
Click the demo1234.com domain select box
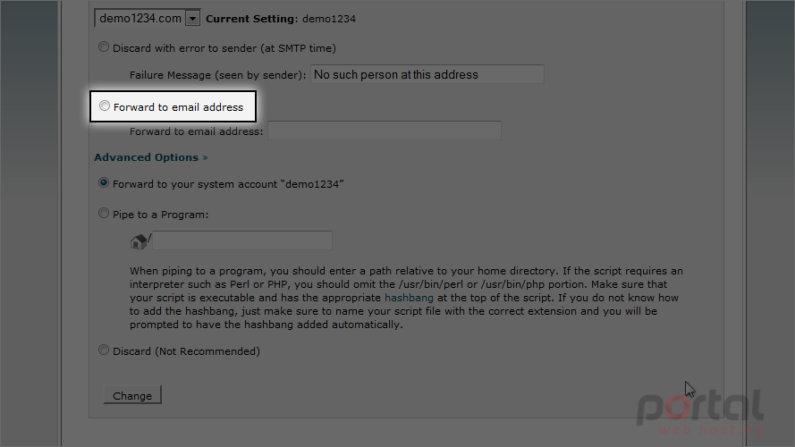(x=147, y=18)
